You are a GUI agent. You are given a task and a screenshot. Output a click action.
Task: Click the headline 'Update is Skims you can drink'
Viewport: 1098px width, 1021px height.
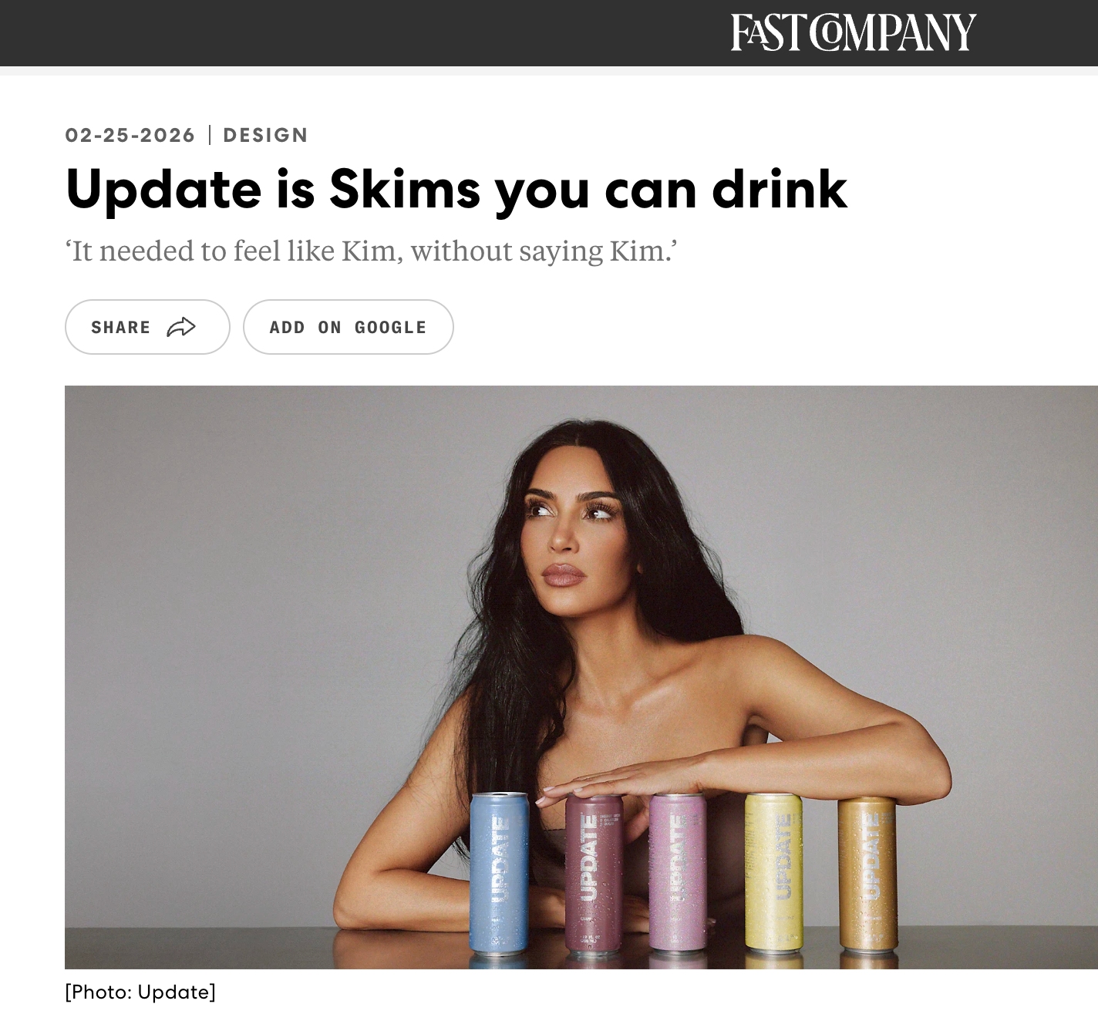(x=456, y=189)
